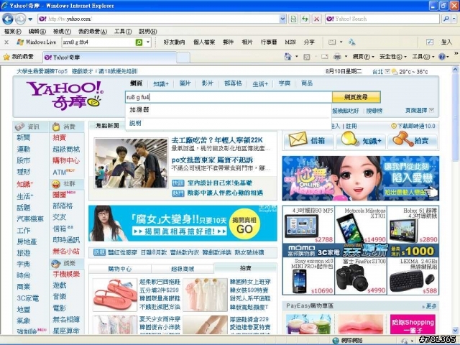
Task: Select the 影片 search tab
Action: (x=207, y=83)
